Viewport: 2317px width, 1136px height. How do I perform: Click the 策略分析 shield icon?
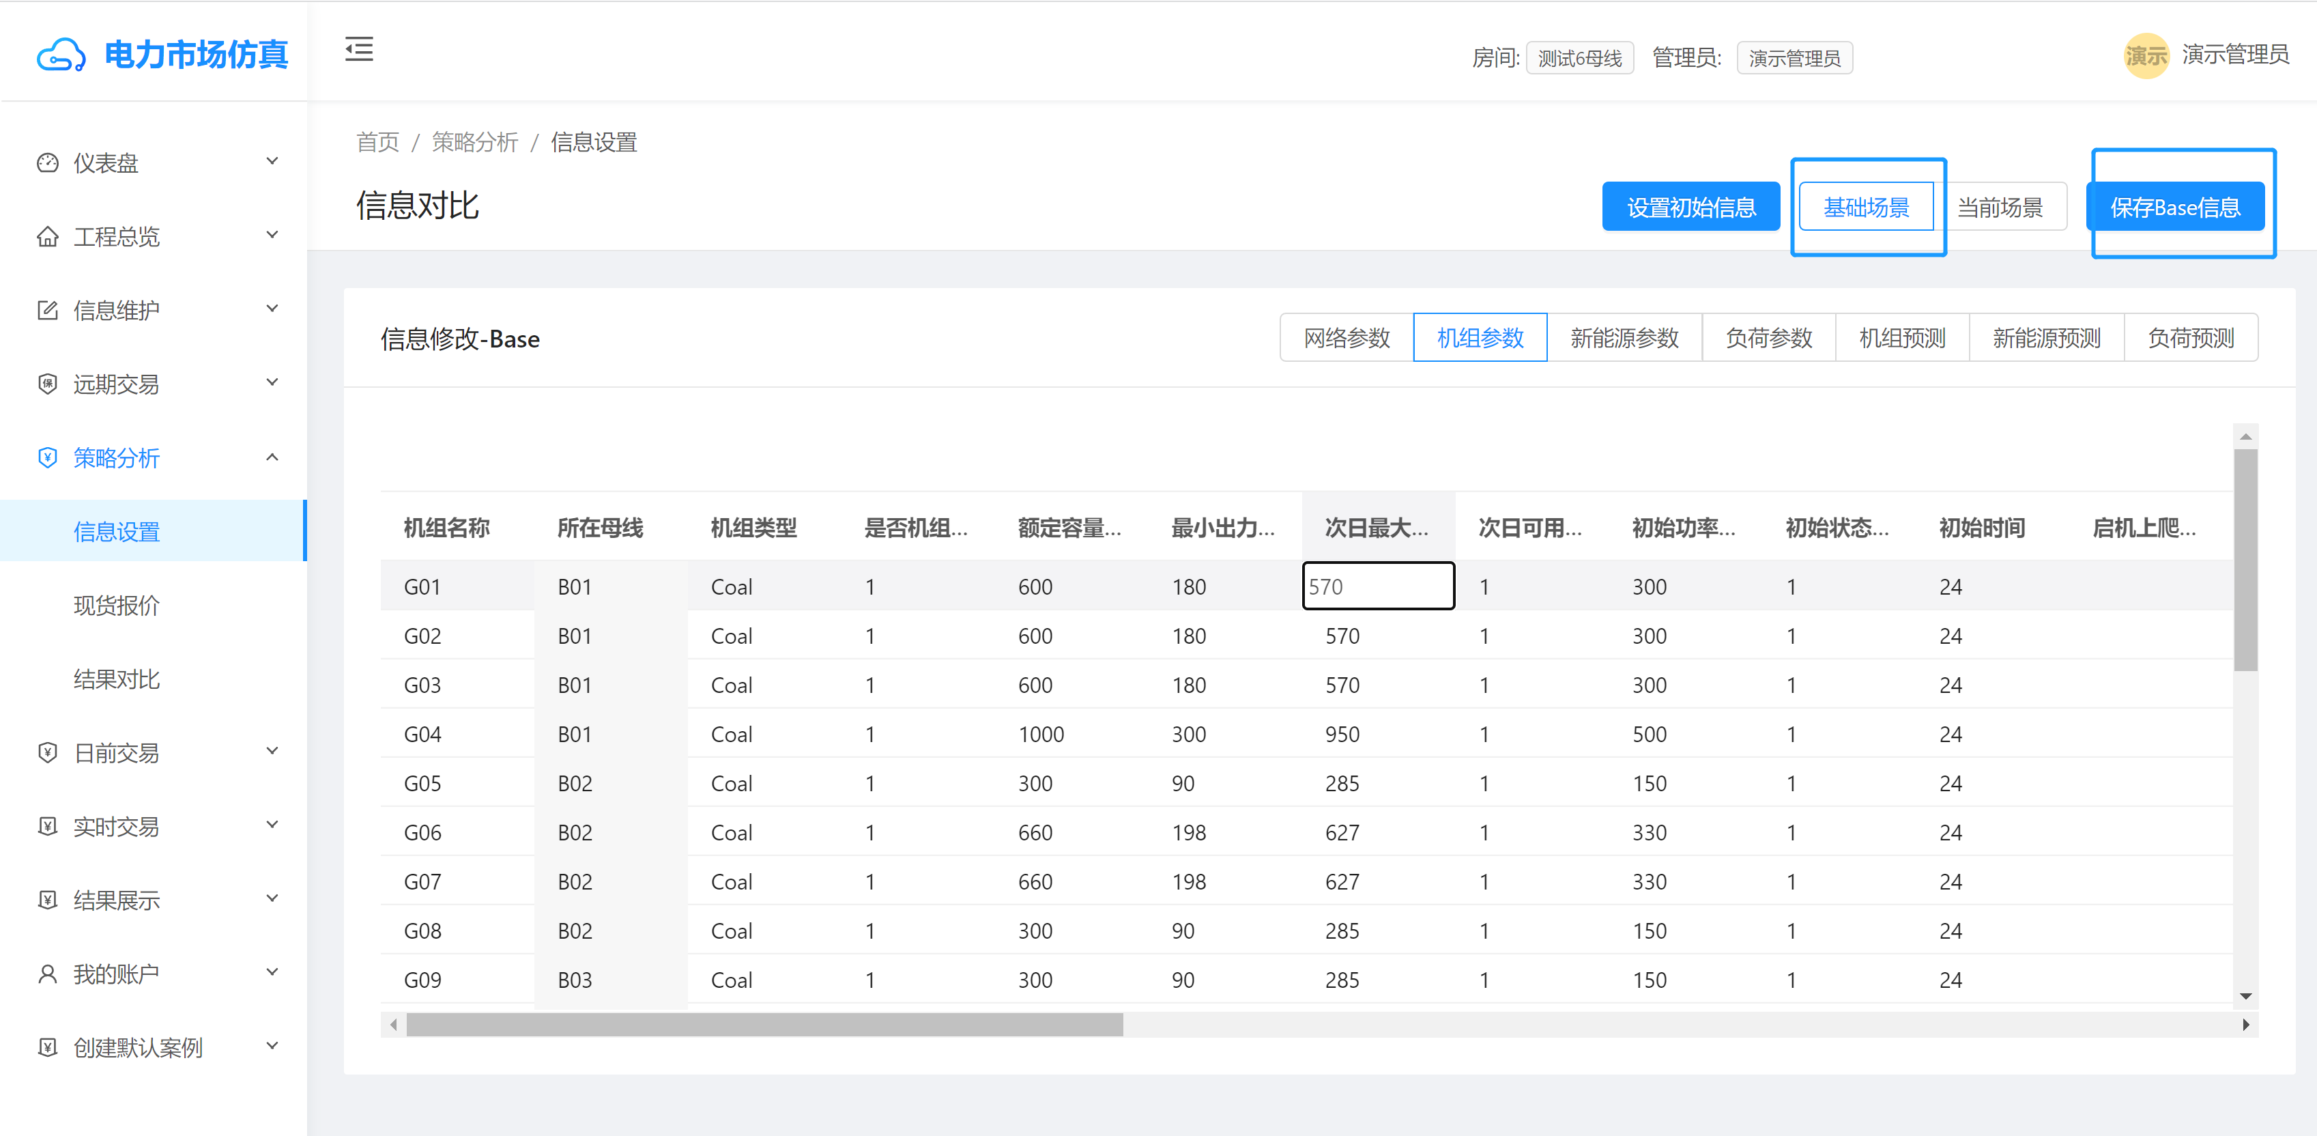point(48,458)
